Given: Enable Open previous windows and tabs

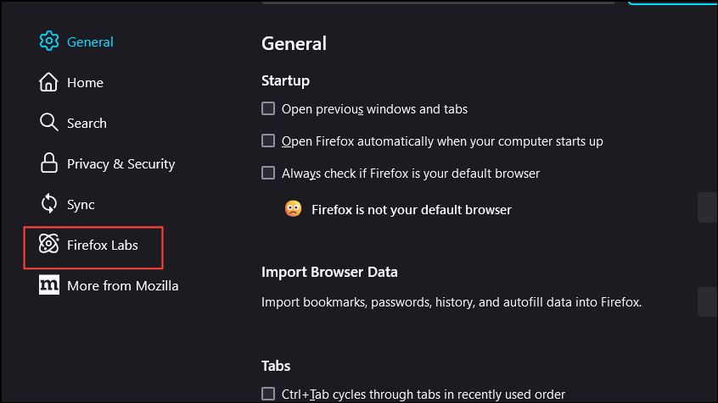Looking at the screenshot, I should [x=268, y=109].
